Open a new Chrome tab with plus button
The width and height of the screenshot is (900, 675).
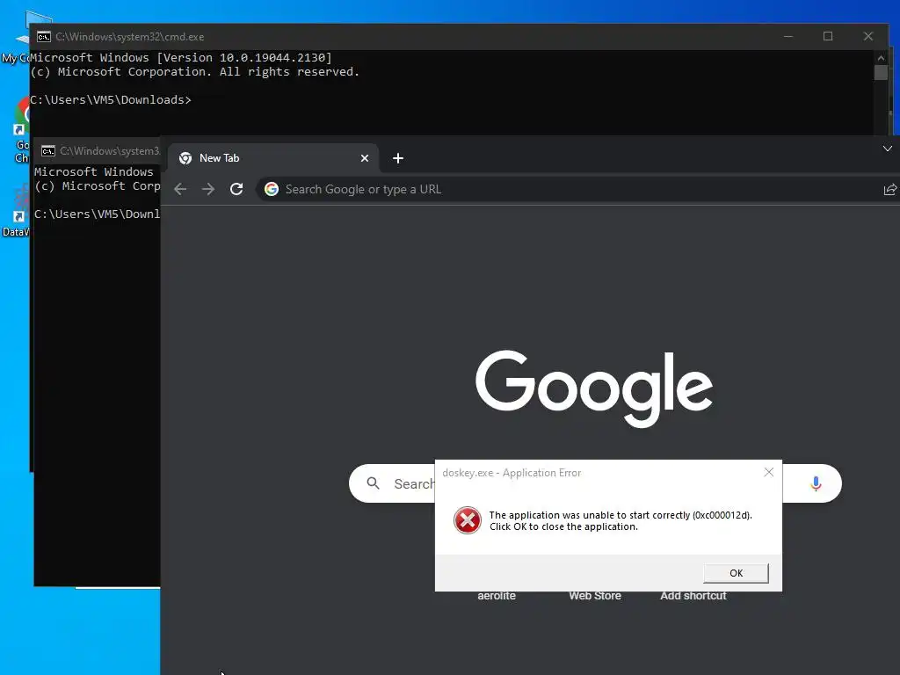(398, 158)
